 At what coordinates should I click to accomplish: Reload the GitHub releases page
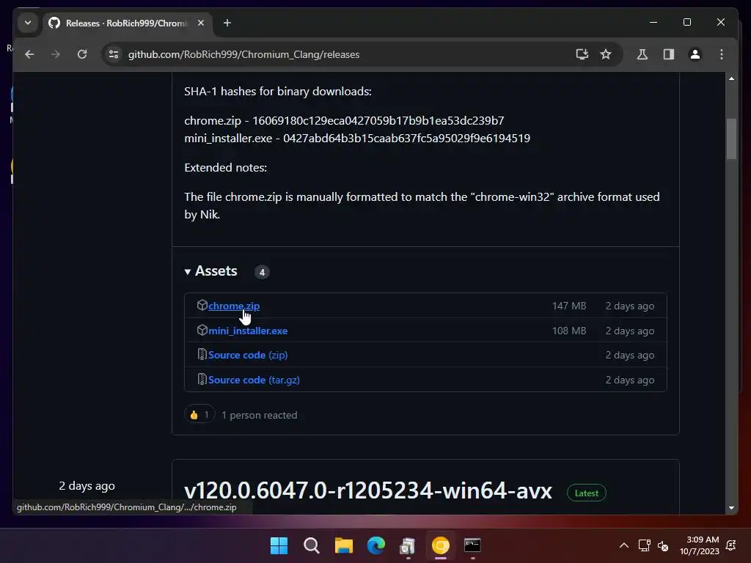(x=82, y=54)
